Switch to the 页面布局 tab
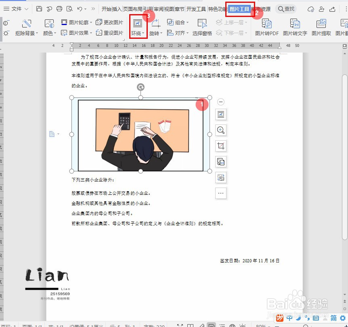The height and width of the screenshot is (327, 348). (133, 9)
